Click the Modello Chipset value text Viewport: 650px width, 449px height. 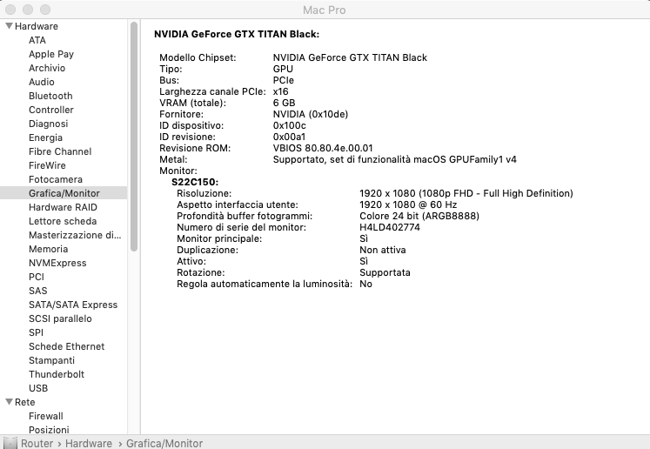pos(350,57)
